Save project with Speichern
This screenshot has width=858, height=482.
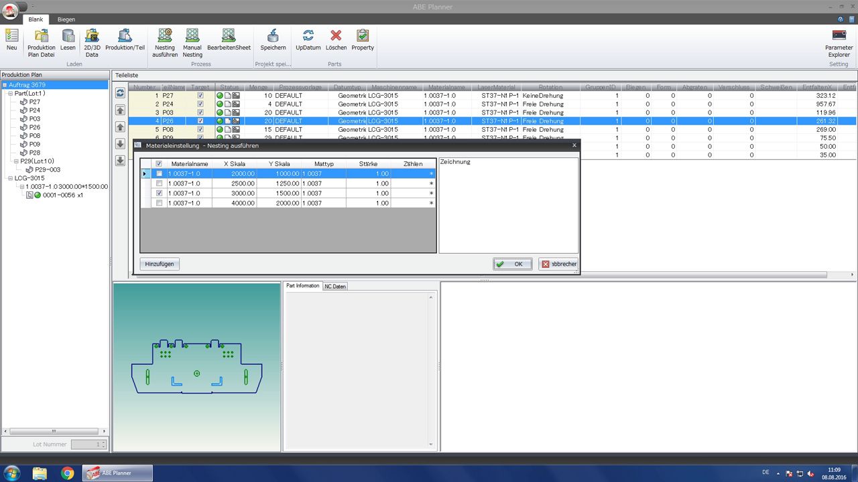[273, 39]
